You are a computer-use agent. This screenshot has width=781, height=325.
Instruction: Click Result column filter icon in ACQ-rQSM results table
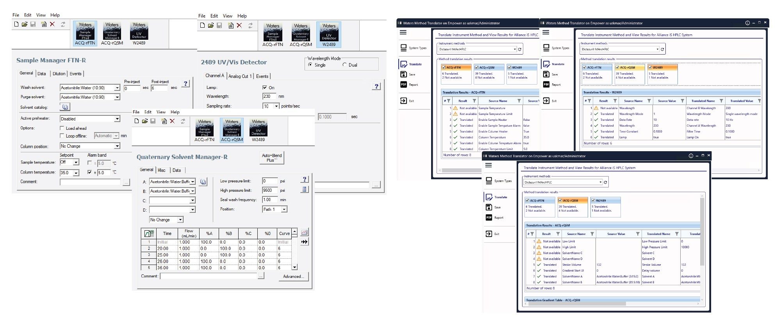coord(558,234)
